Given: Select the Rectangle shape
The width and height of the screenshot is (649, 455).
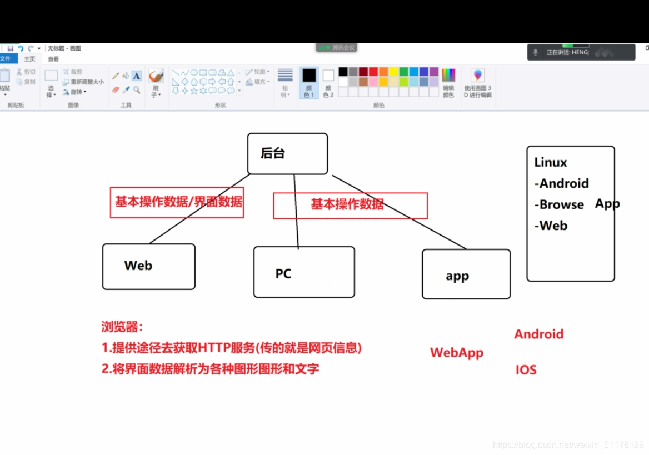Looking at the screenshot, I should tap(203, 72).
